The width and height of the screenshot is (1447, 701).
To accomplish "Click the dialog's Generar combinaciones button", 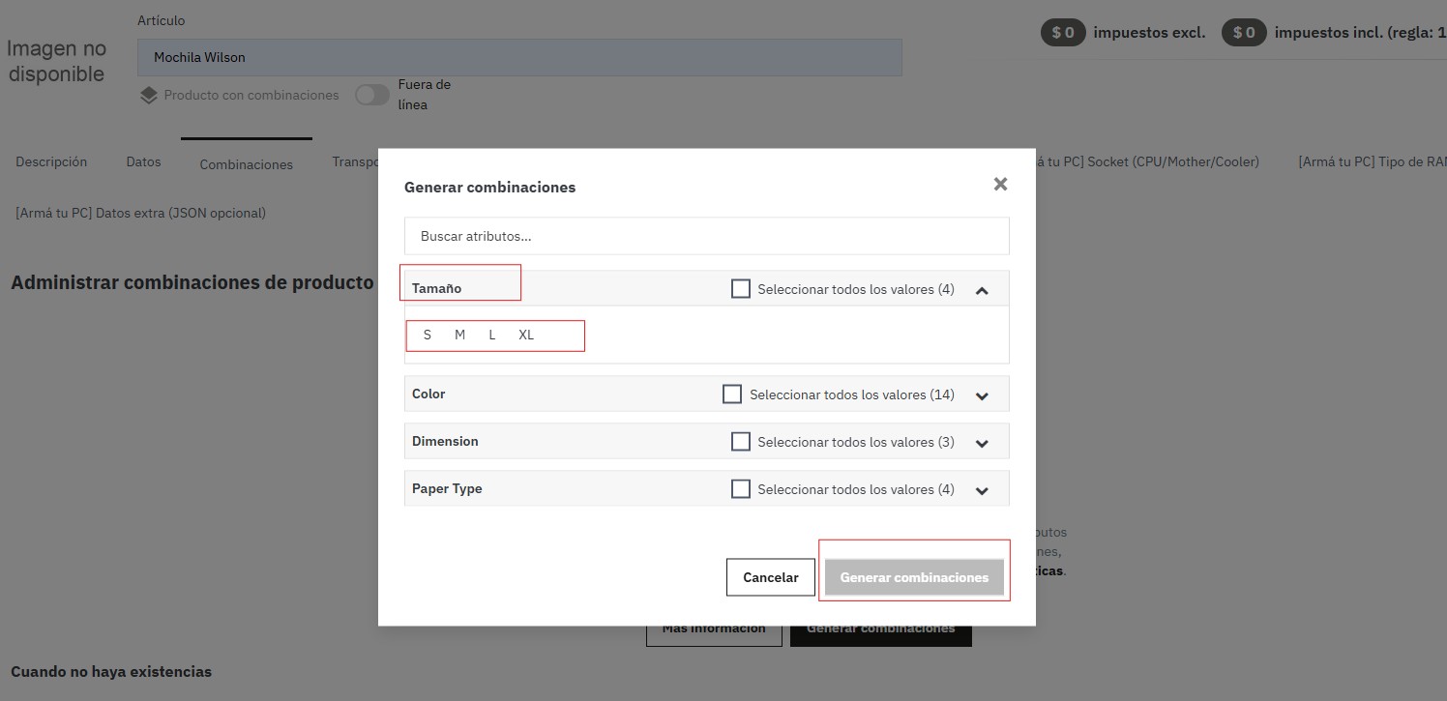I will [914, 577].
